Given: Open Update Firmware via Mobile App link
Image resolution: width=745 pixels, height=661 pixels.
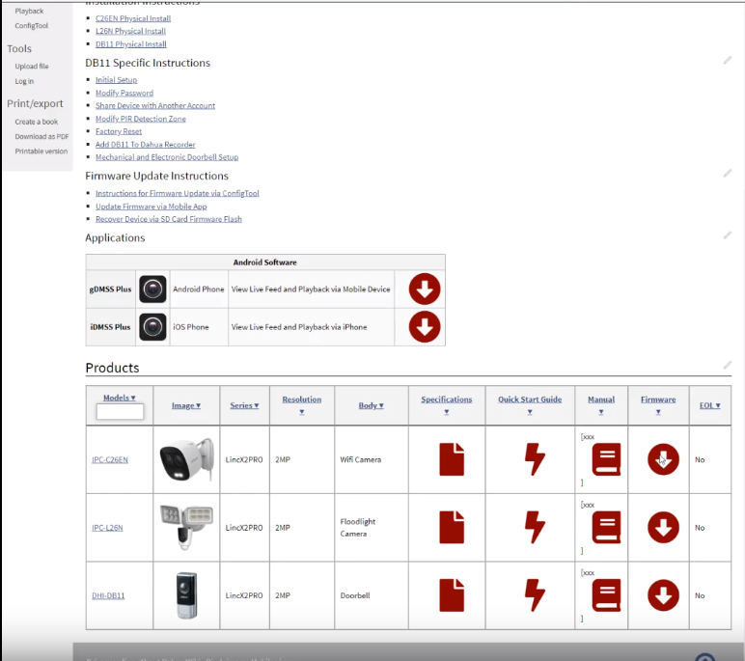Looking at the screenshot, I should coord(152,207).
